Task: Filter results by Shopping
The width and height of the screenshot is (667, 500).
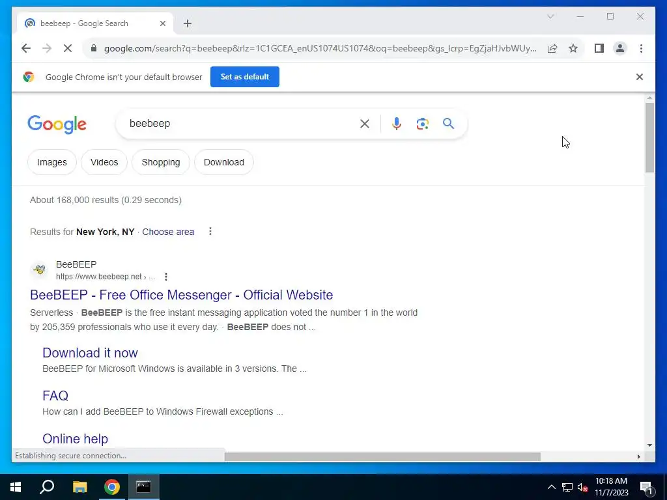Action: click(161, 162)
